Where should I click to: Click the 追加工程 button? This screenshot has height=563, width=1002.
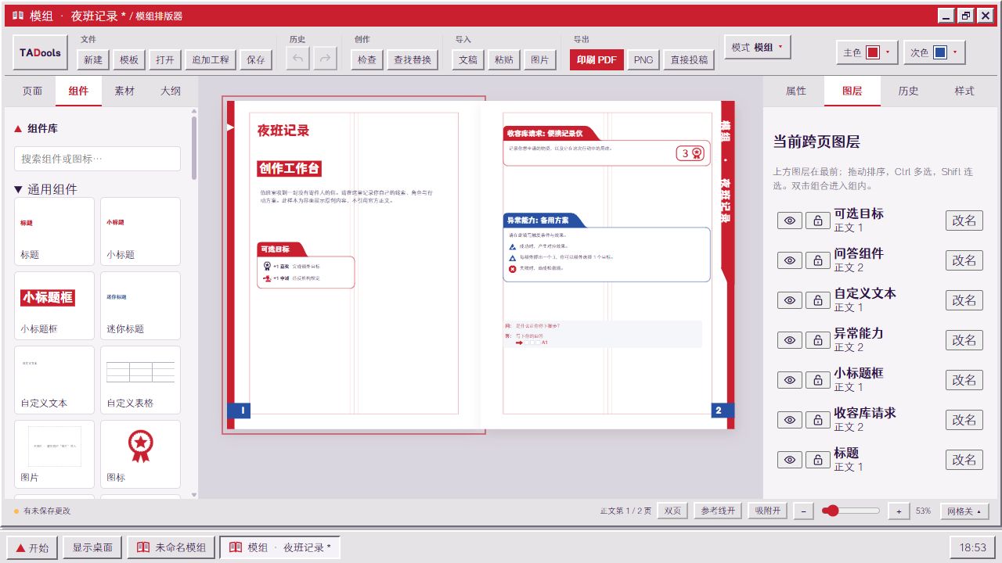211,59
